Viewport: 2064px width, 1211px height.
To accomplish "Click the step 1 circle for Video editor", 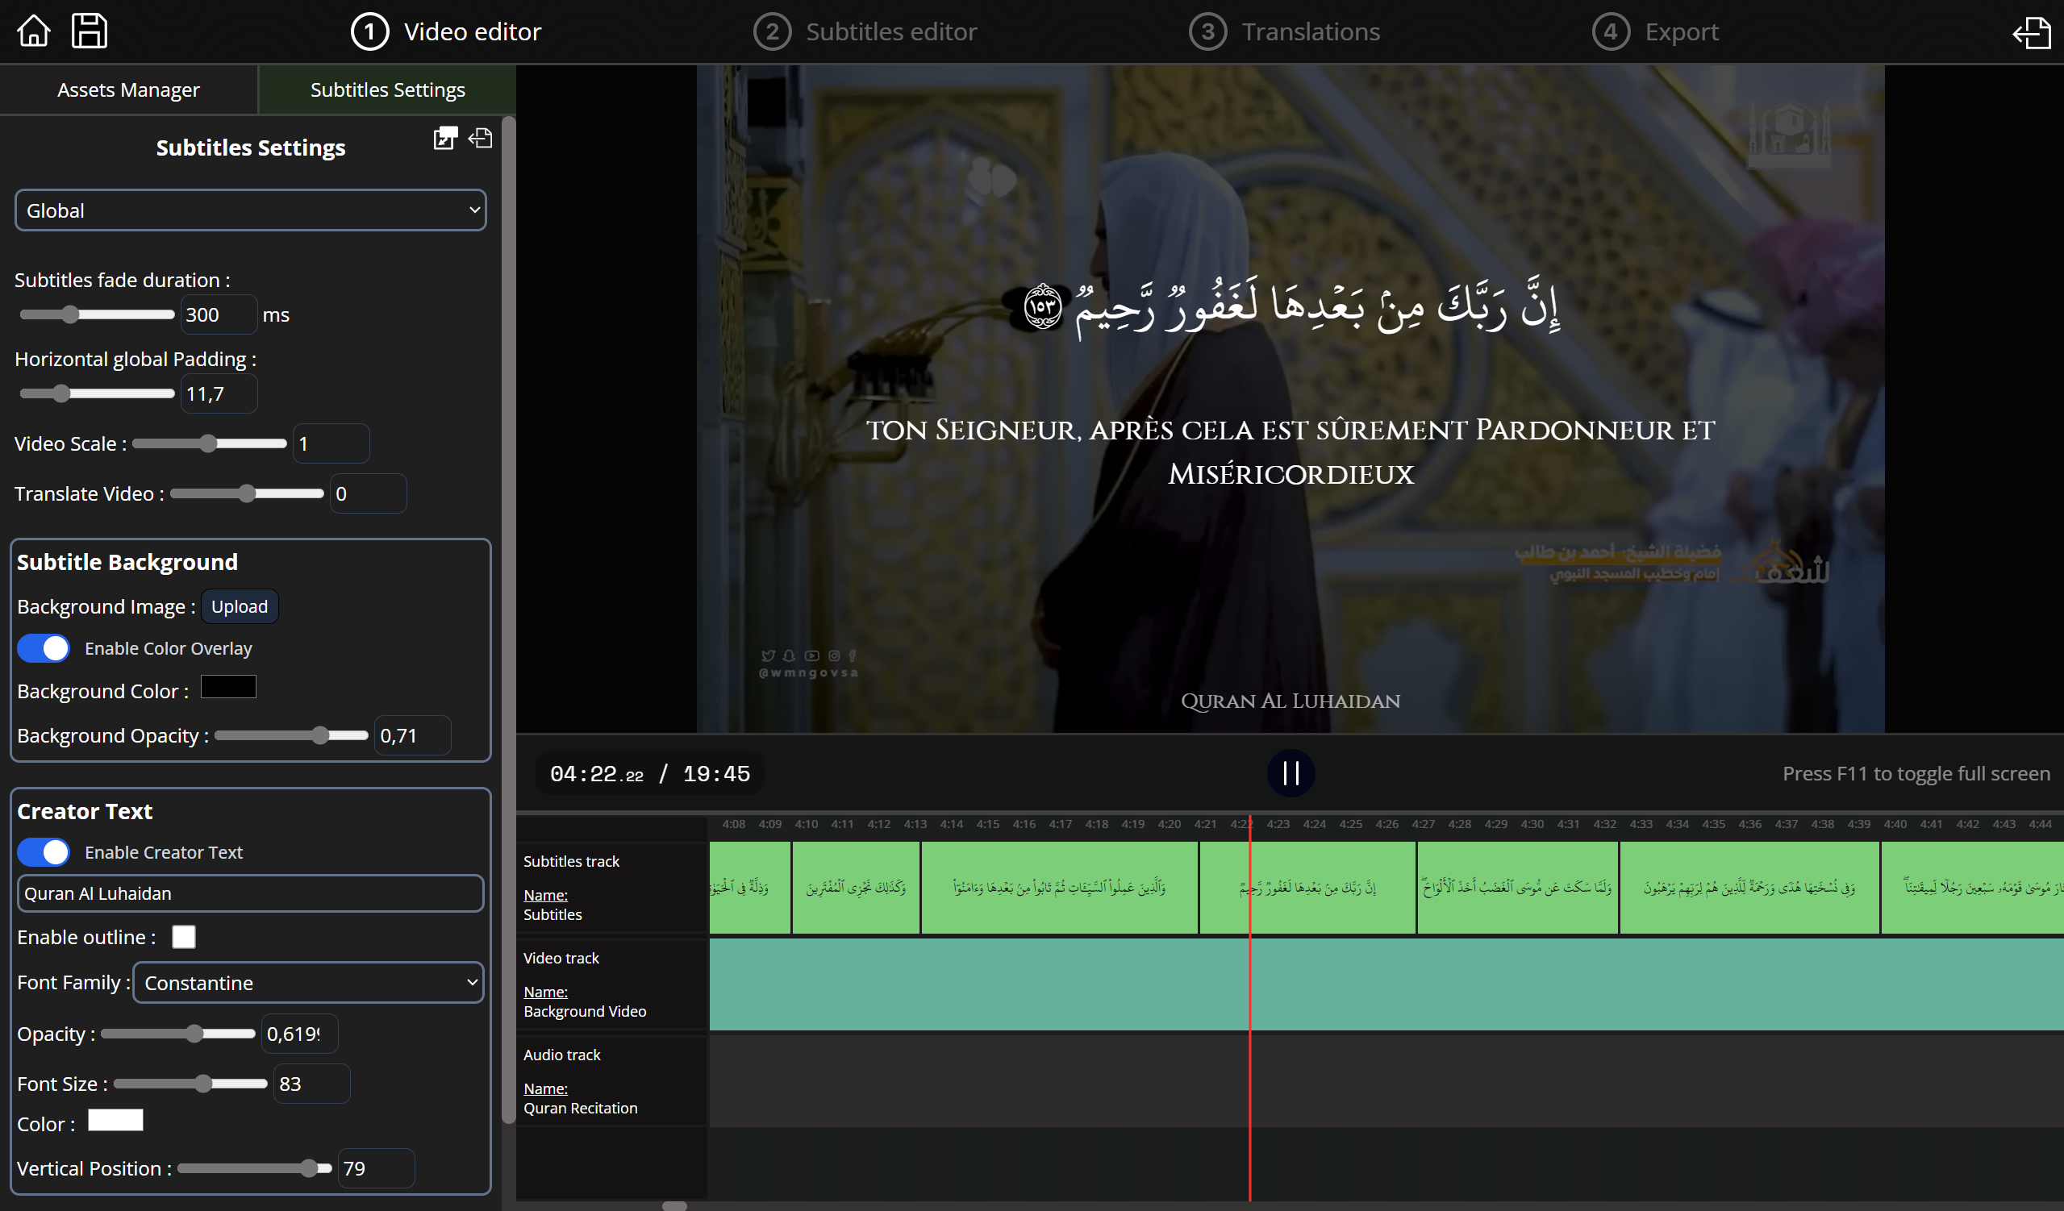I will (369, 32).
